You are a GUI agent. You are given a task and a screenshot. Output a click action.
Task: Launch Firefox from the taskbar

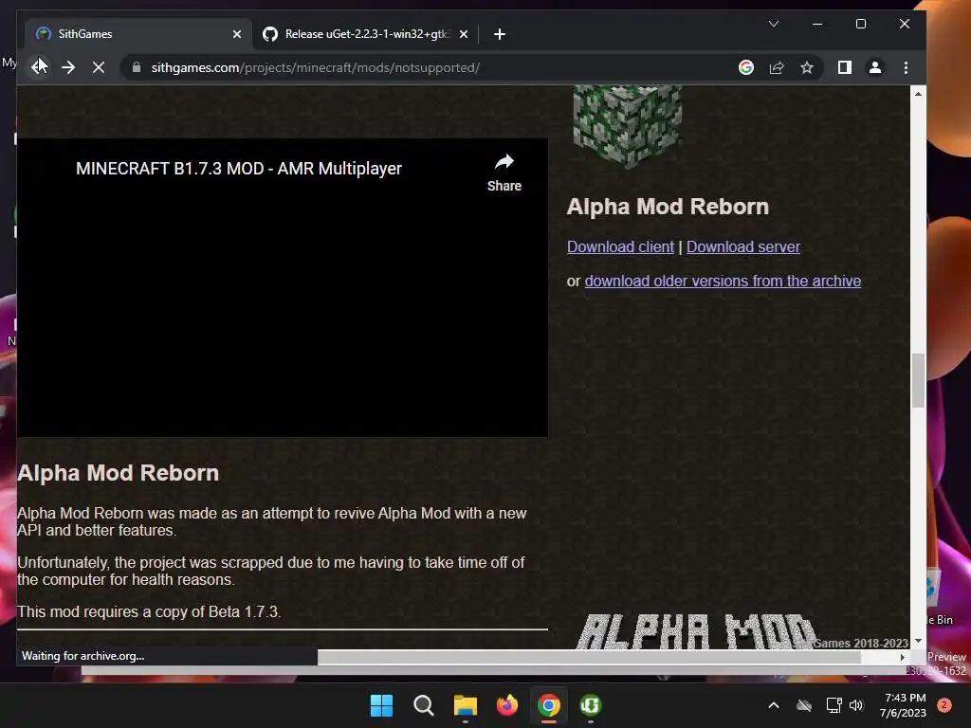click(x=507, y=705)
